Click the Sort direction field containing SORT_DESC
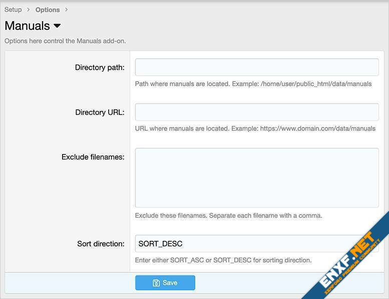 [x=257, y=244]
